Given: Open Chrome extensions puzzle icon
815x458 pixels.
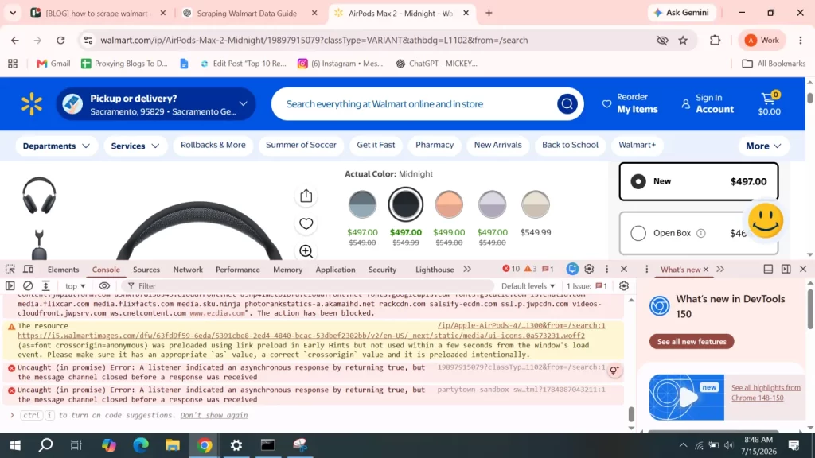Looking at the screenshot, I should (x=716, y=40).
